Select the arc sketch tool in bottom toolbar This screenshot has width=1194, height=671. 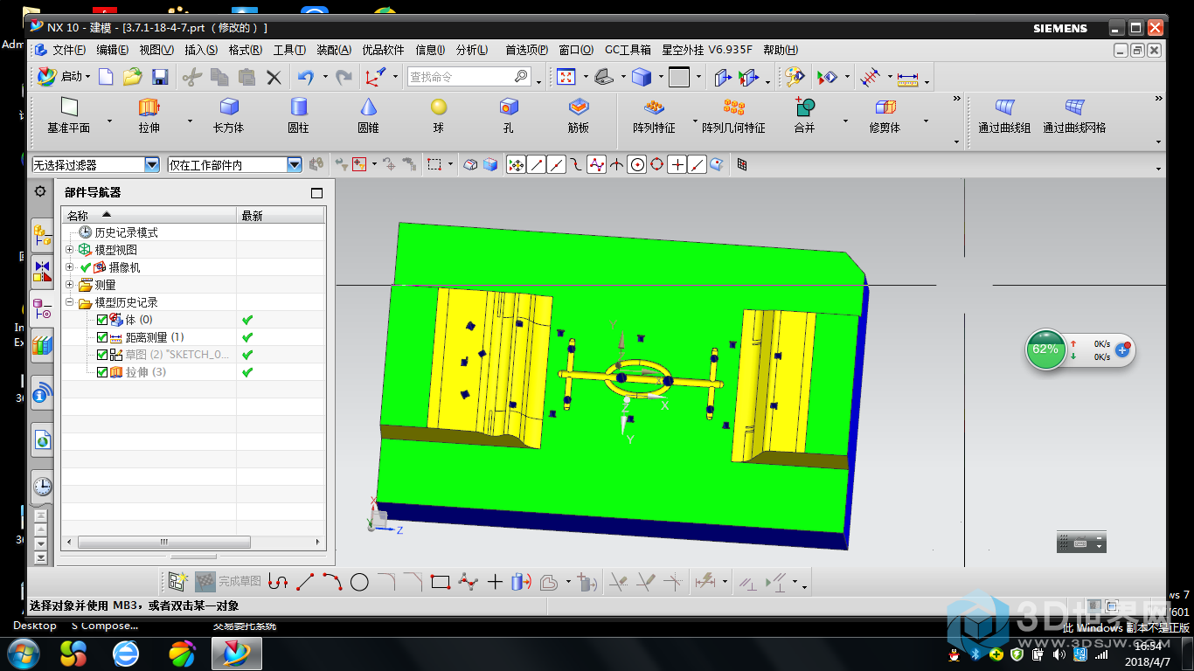pyautogui.click(x=332, y=582)
